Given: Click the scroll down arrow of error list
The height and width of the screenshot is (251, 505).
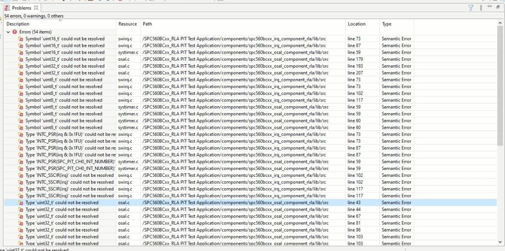Looking at the screenshot, I should click(500, 242).
